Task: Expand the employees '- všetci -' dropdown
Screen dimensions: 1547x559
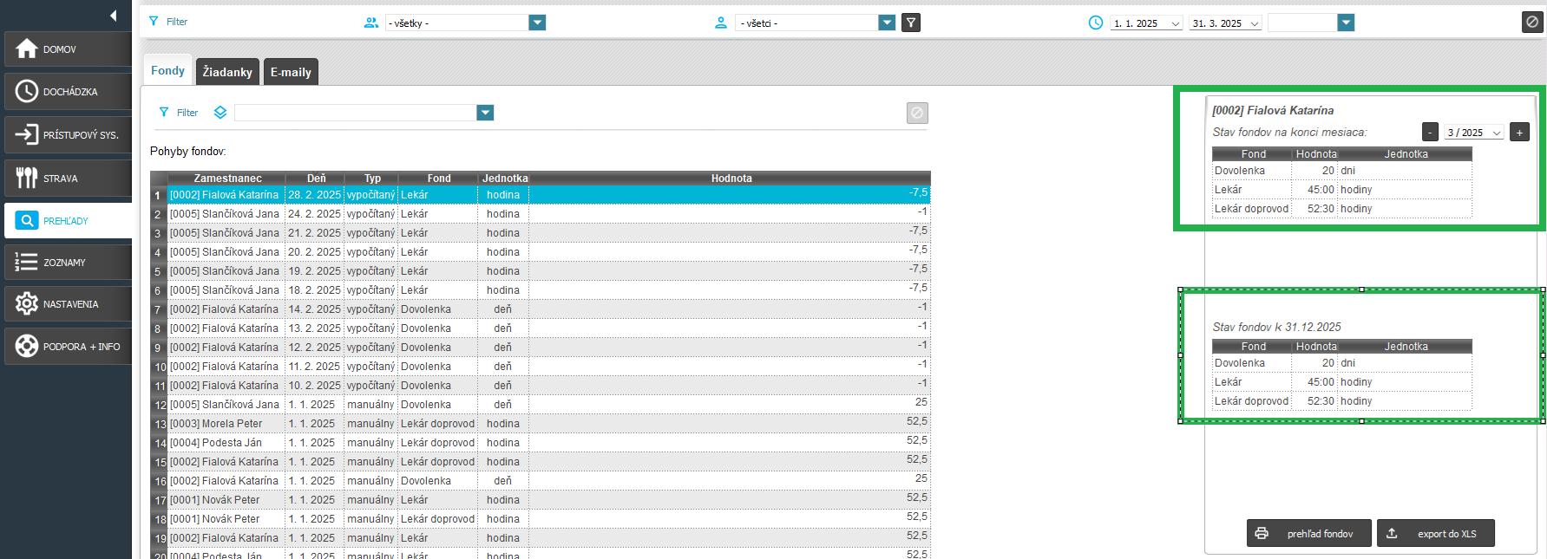Action: pyautogui.click(x=886, y=23)
